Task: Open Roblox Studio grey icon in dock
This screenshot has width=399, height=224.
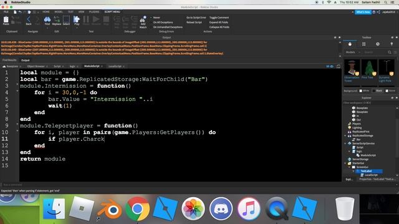Action: (82, 208)
